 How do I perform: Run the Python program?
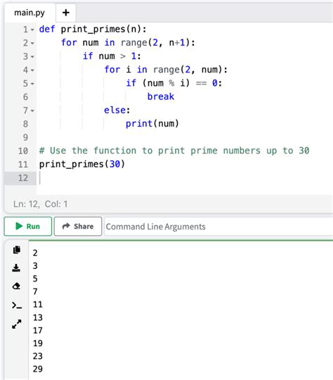click(28, 227)
